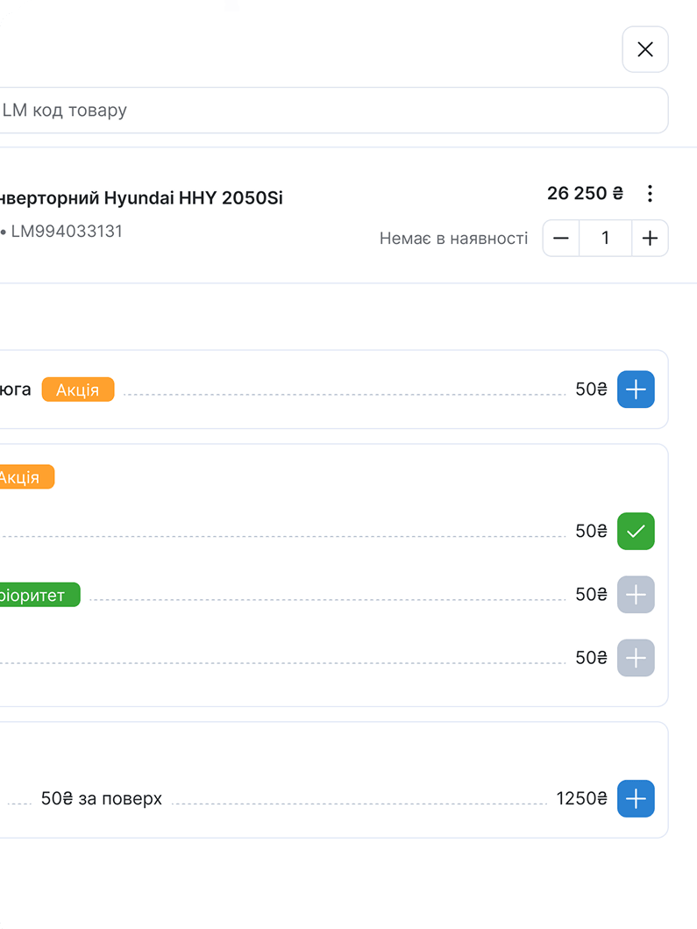Decrease quantity with the minus stepper
Screen dimensions: 697x929
pos(561,239)
